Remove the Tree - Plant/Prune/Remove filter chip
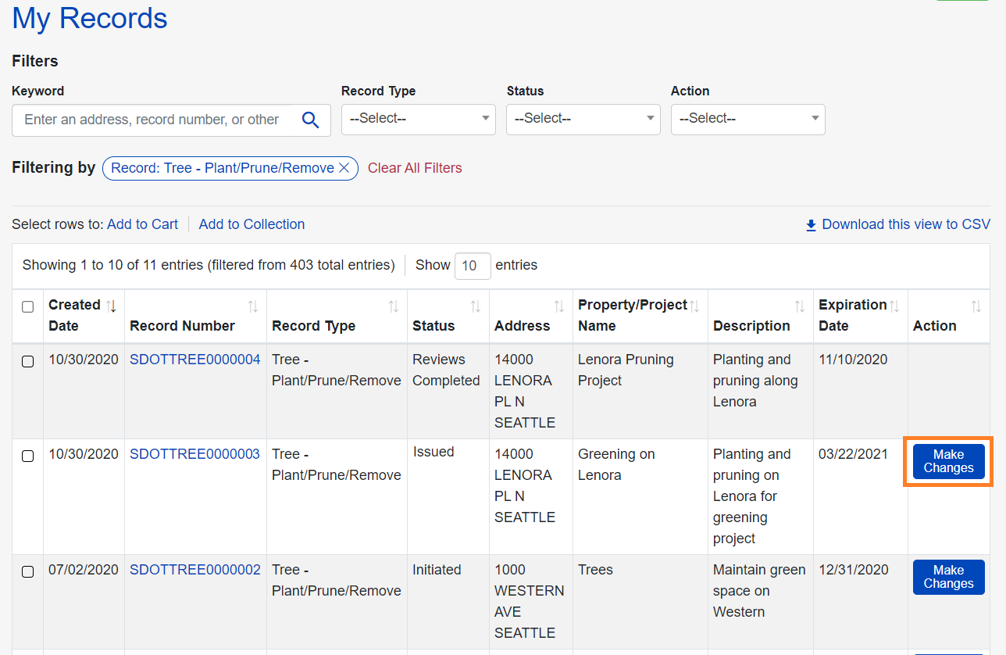 click(344, 168)
